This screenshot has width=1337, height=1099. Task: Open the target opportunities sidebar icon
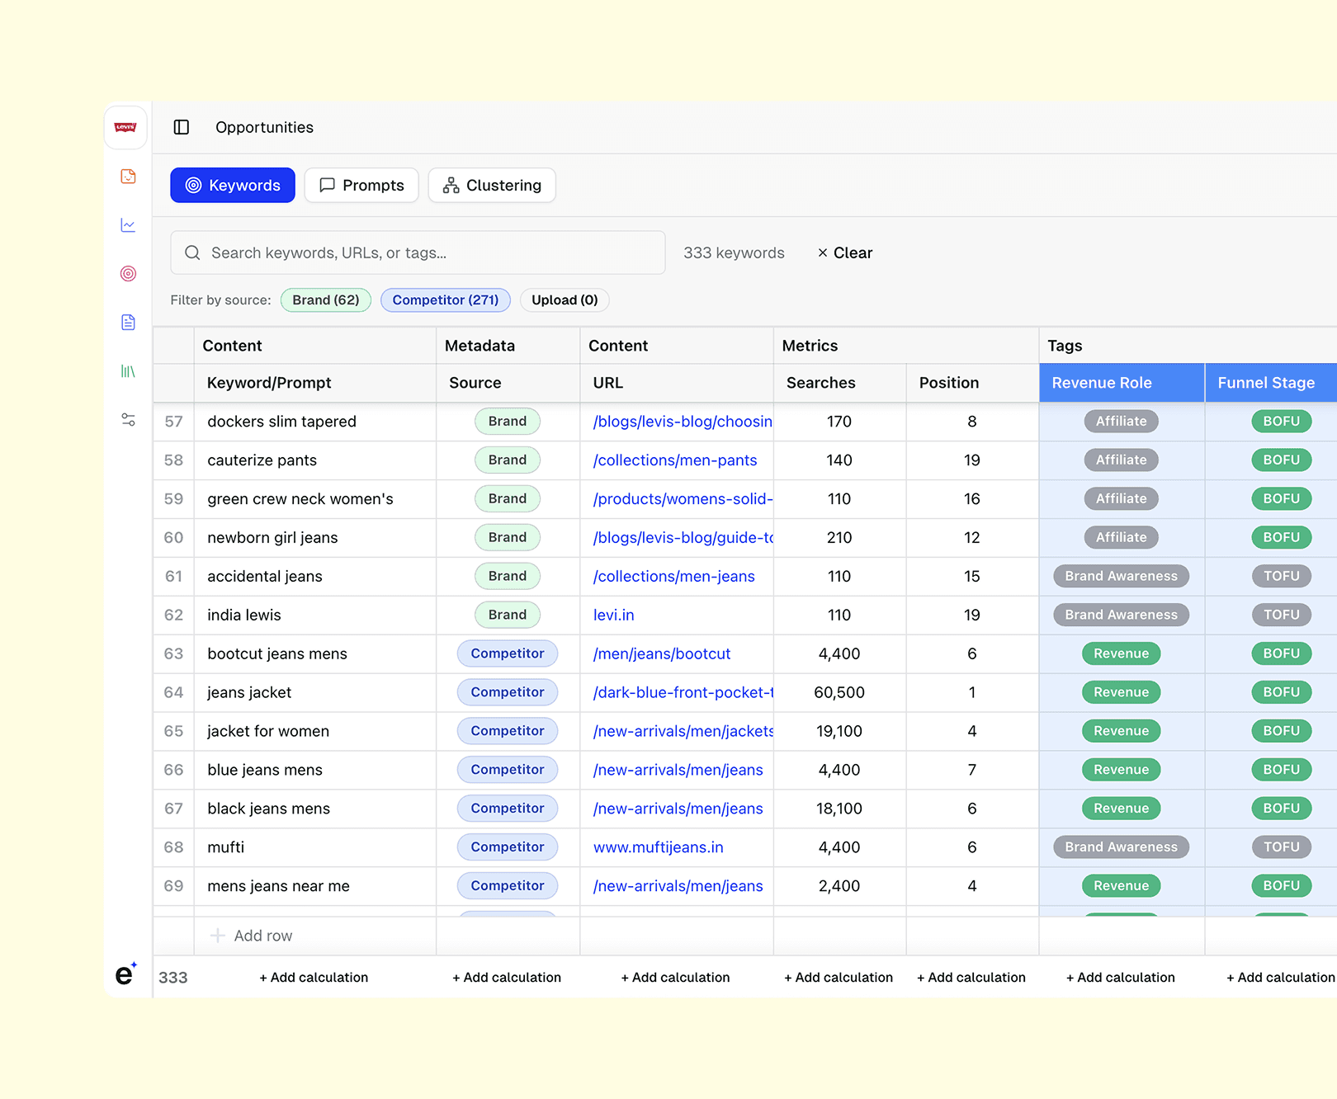tap(128, 274)
